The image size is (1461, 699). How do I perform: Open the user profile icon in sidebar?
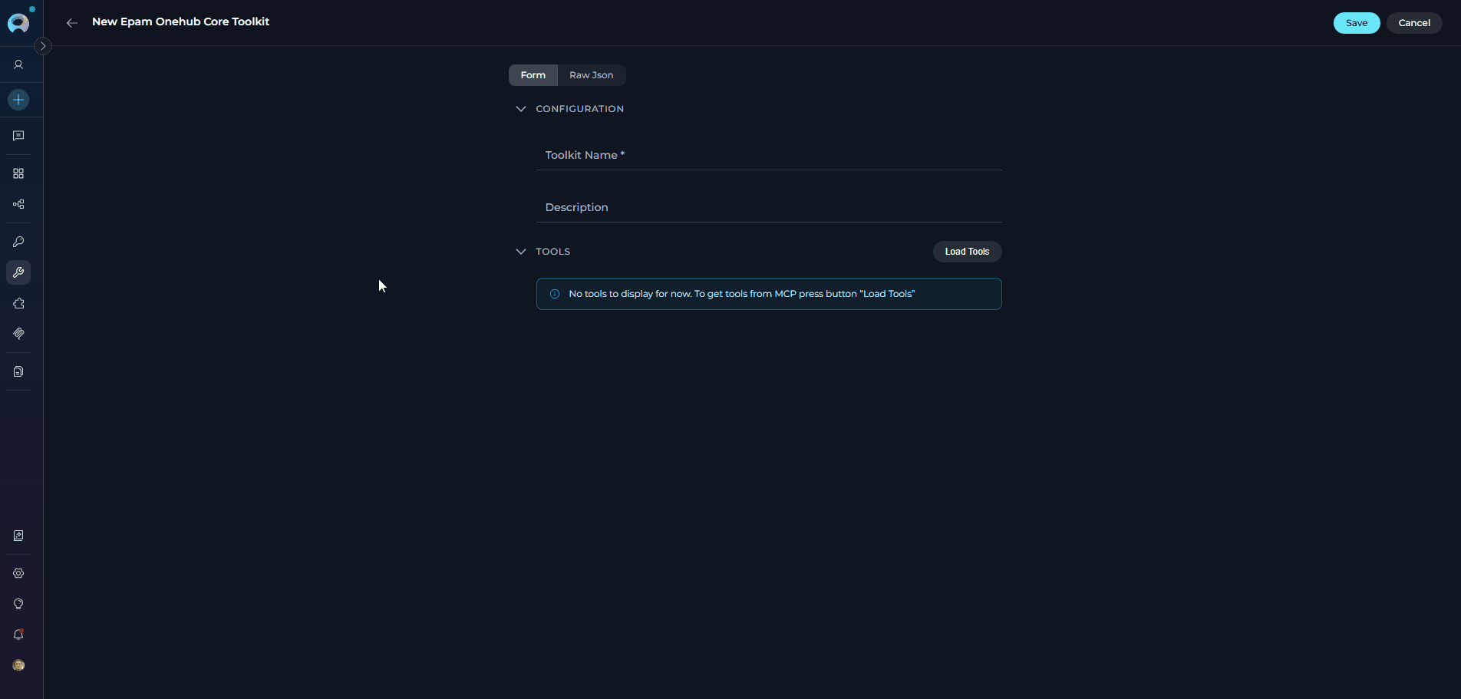[18, 65]
